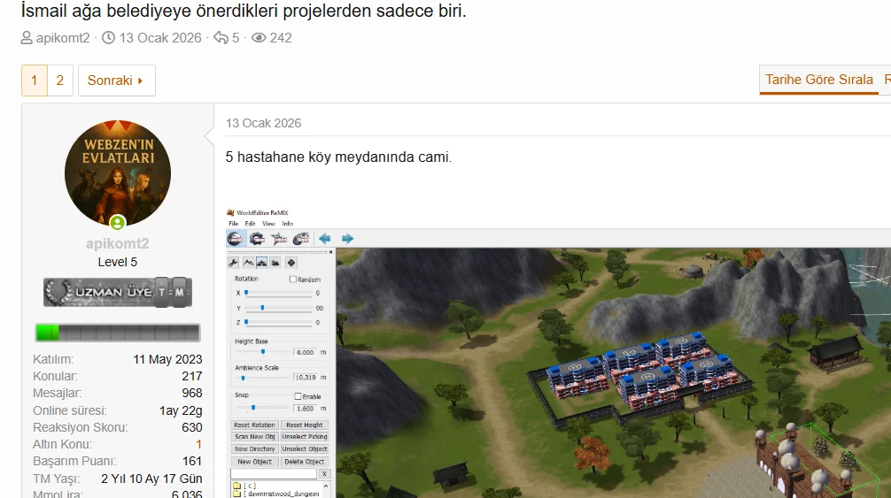Click the Scan New Obj button
The height and width of the screenshot is (498, 891).
click(x=254, y=437)
